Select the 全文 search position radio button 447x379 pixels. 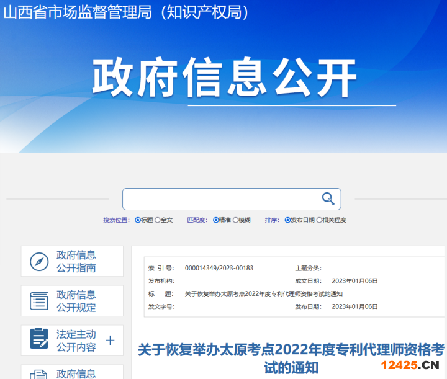click(158, 220)
